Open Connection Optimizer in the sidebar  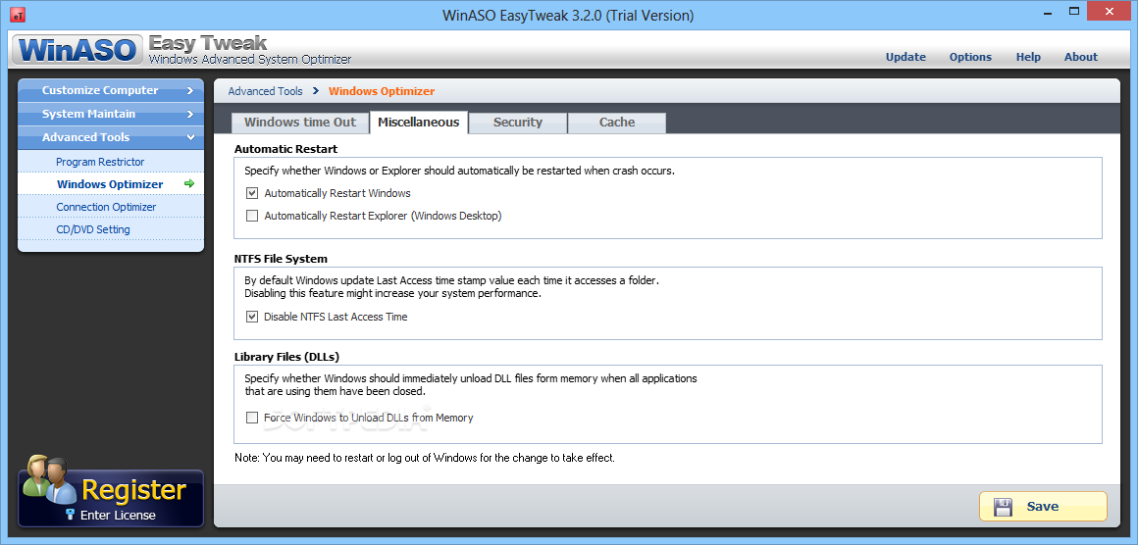106,207
